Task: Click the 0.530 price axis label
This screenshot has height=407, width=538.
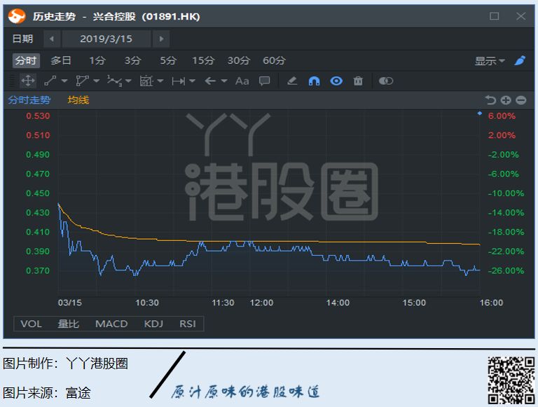Action: [38, 116]
